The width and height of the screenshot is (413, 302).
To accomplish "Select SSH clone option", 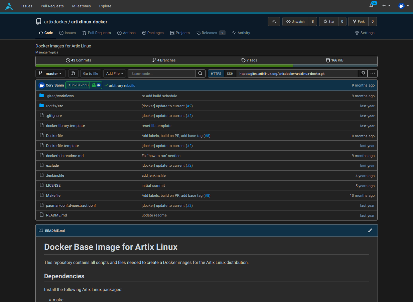I will 230,73.
